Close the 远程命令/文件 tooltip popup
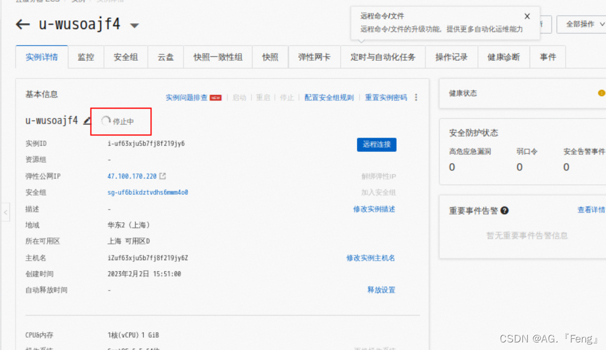This screenshot has height=350, width=606. tap(527, 16)
